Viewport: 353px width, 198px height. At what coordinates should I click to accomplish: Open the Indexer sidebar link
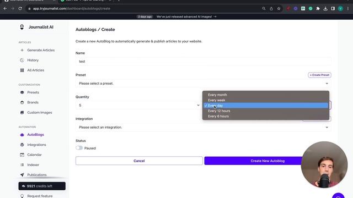pos(33,165)
